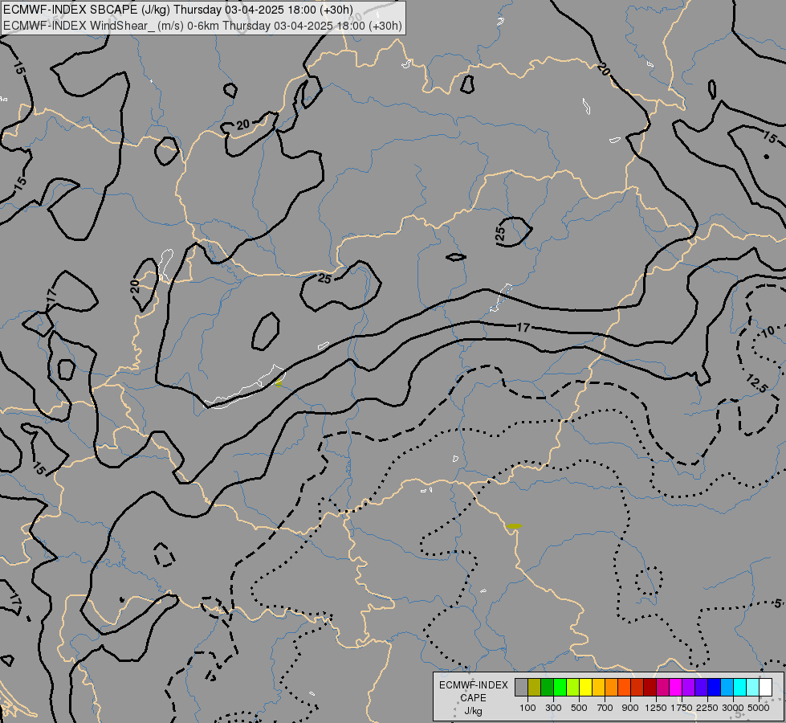
Task: Click the bright magenta legend swatch
Action: [676, 688]
